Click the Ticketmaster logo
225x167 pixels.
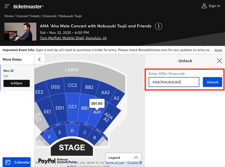coord(28,6)
